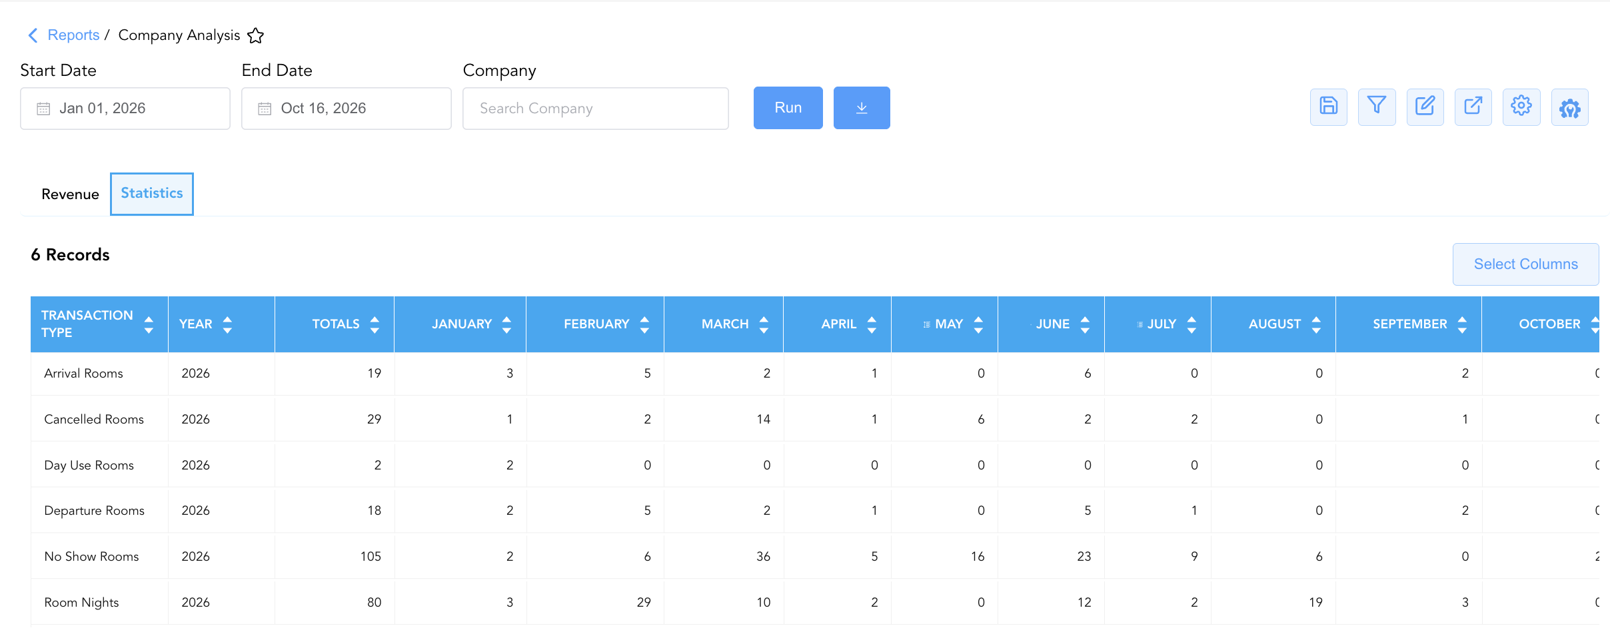This screenshot has height=634, width=1610.
Task: Sort by Totals column arrows
Action: coord(375,324)
